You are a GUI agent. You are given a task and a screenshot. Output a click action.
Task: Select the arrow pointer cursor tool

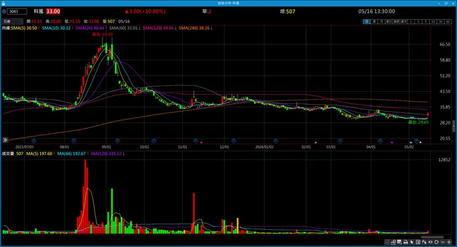tap(412, 242)
